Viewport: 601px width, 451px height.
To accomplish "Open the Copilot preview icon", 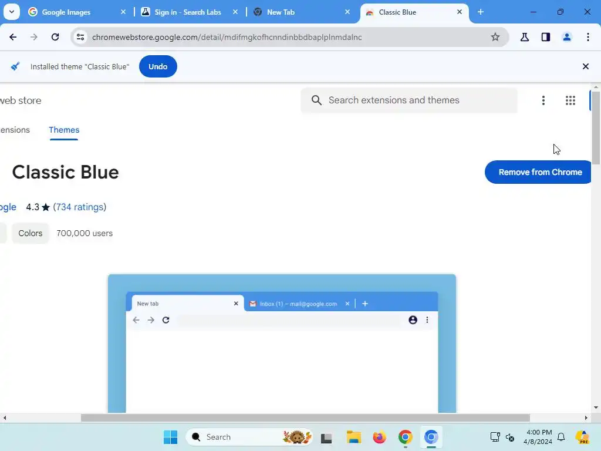I will pyautogui.click(x=582, y=437).
